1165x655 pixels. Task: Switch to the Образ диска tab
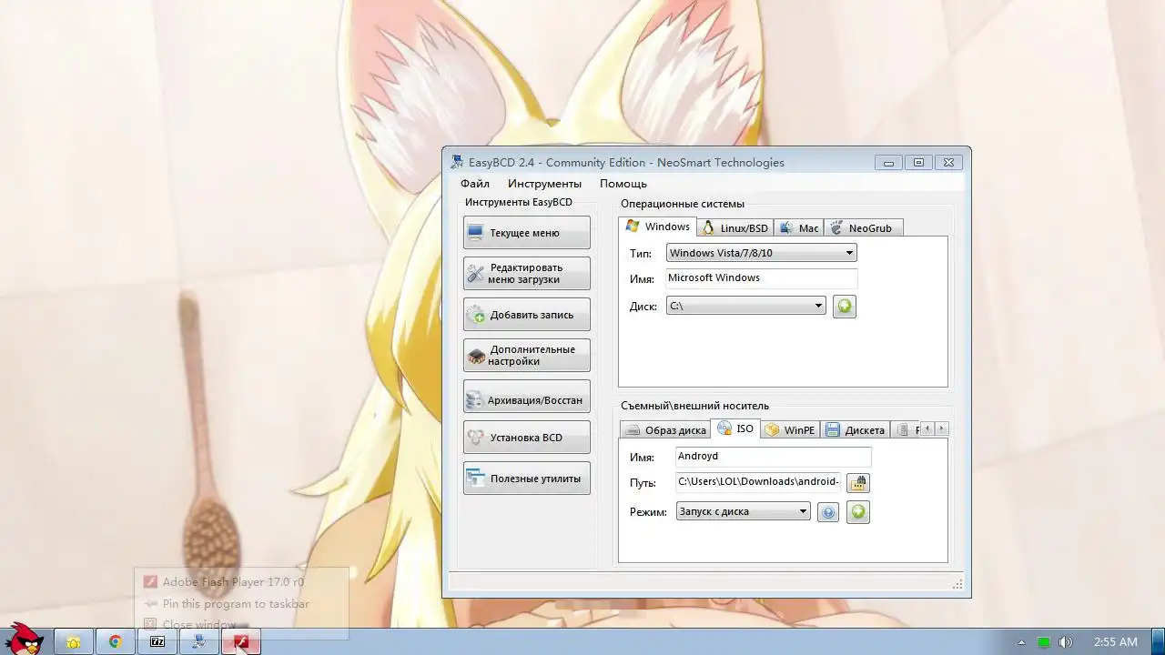point(665,430)
